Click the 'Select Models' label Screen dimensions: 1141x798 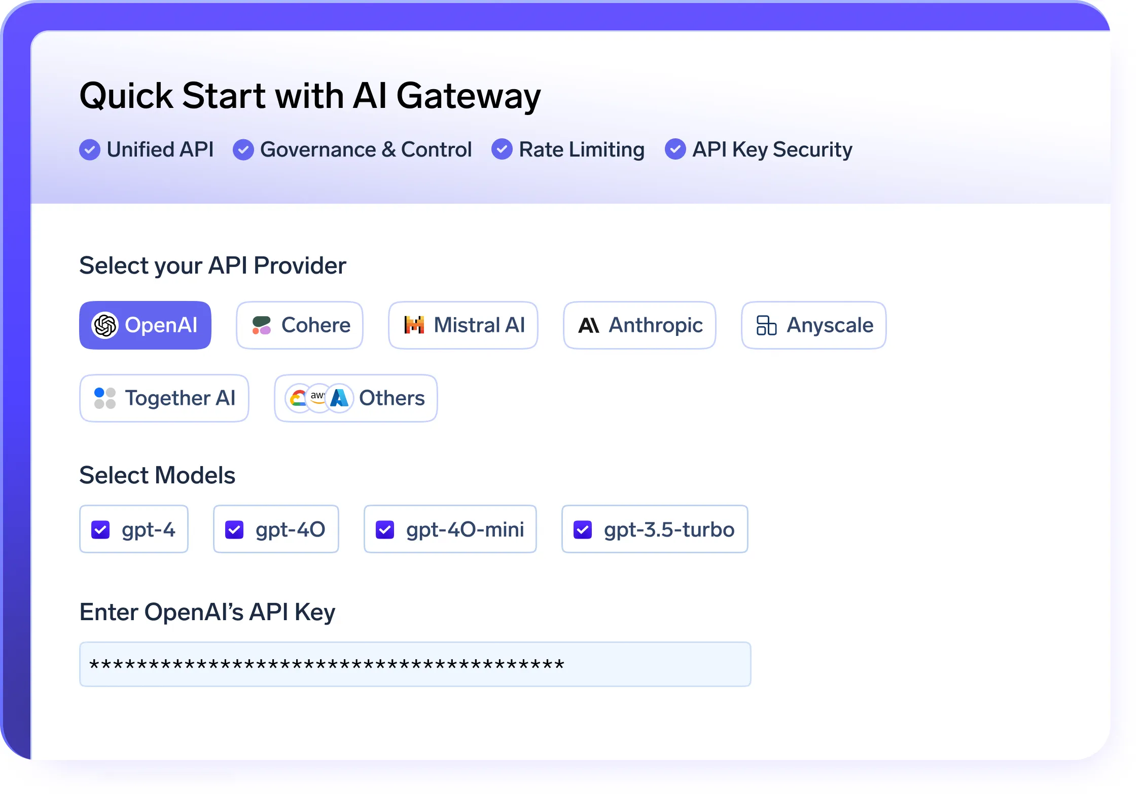tap(157, 475)
